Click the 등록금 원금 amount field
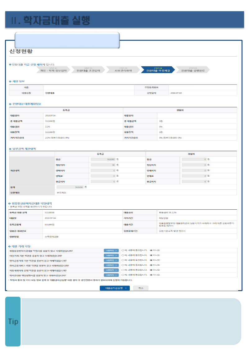Image resolution: width=249 pixels, height=353 pixels. (x=103, y=159)
